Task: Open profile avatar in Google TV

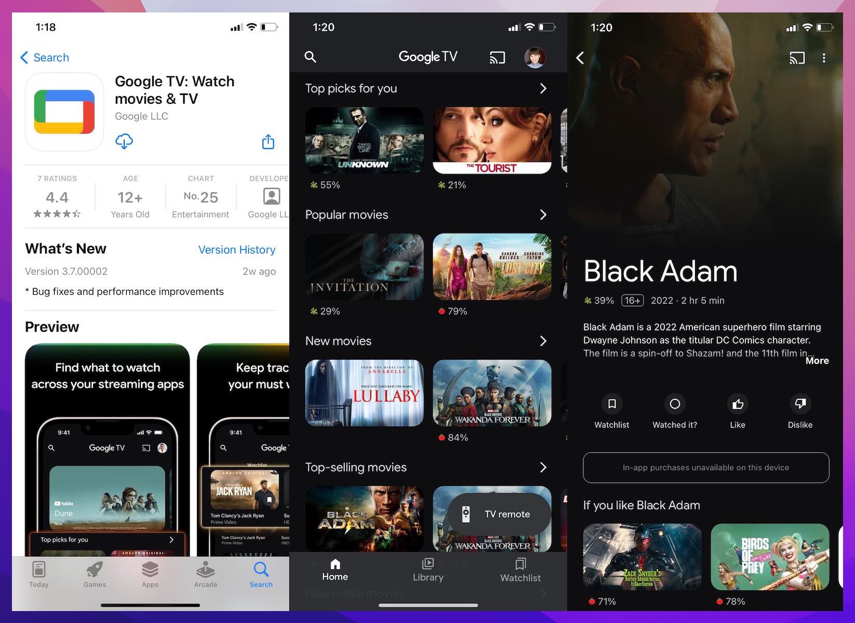Action: pyautogui.click(x=535, y=57)
